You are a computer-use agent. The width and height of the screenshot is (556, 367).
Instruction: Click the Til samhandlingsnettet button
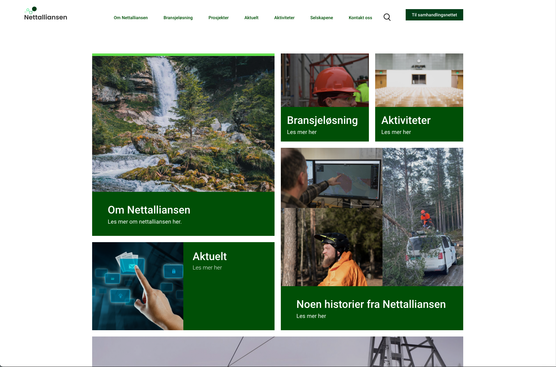pos(434,15)
